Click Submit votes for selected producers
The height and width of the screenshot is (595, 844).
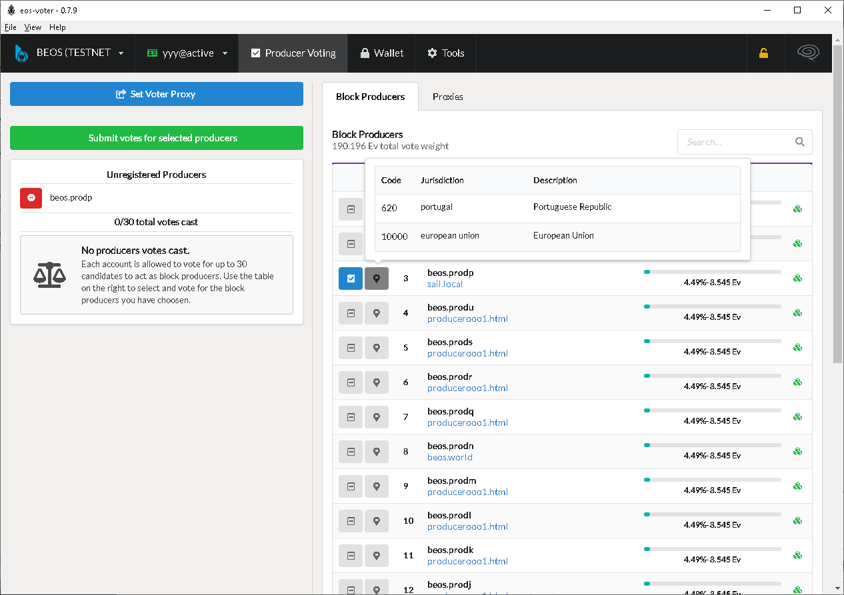click(x=157, y=138)
